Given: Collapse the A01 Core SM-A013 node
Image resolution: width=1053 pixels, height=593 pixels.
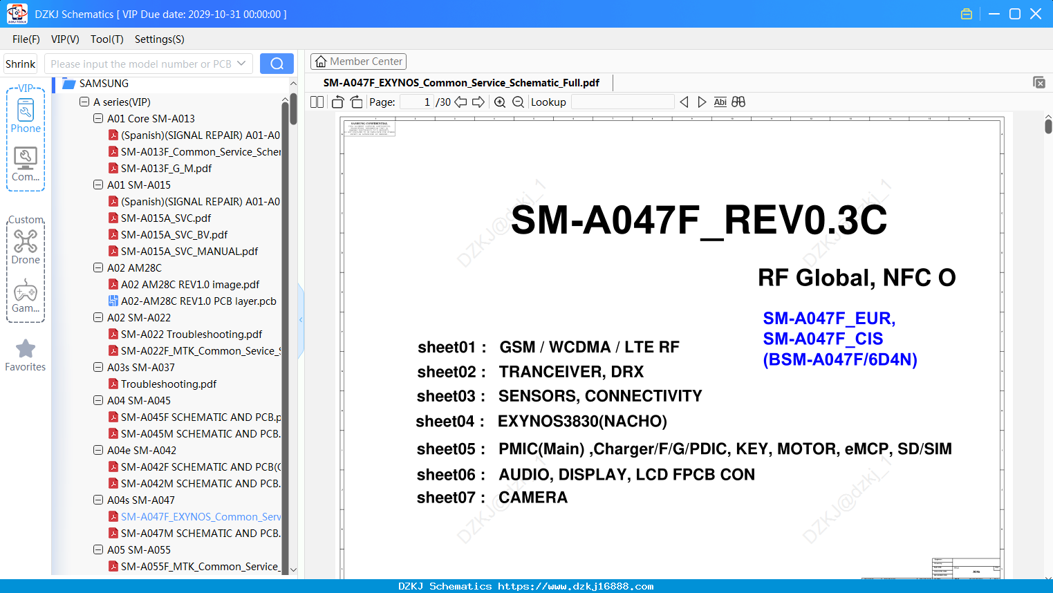Looking at the screenshot, I should pos(98,119).
